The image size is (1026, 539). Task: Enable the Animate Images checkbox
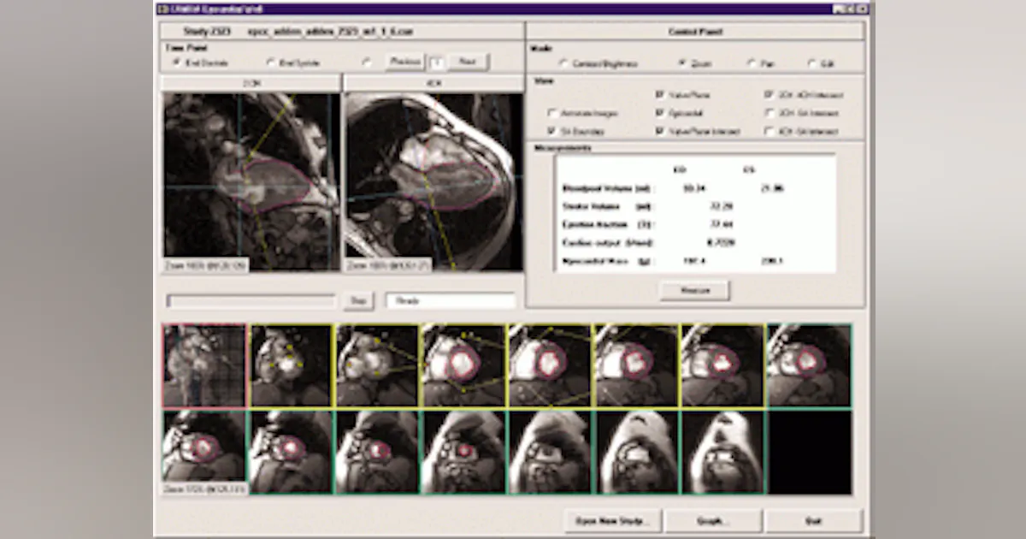551,113
